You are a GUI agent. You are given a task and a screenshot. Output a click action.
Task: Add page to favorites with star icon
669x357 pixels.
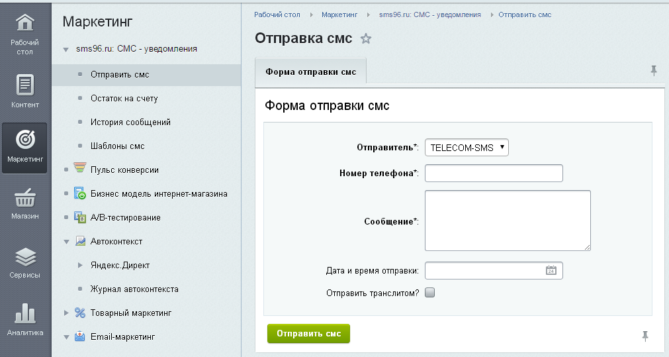366,39
